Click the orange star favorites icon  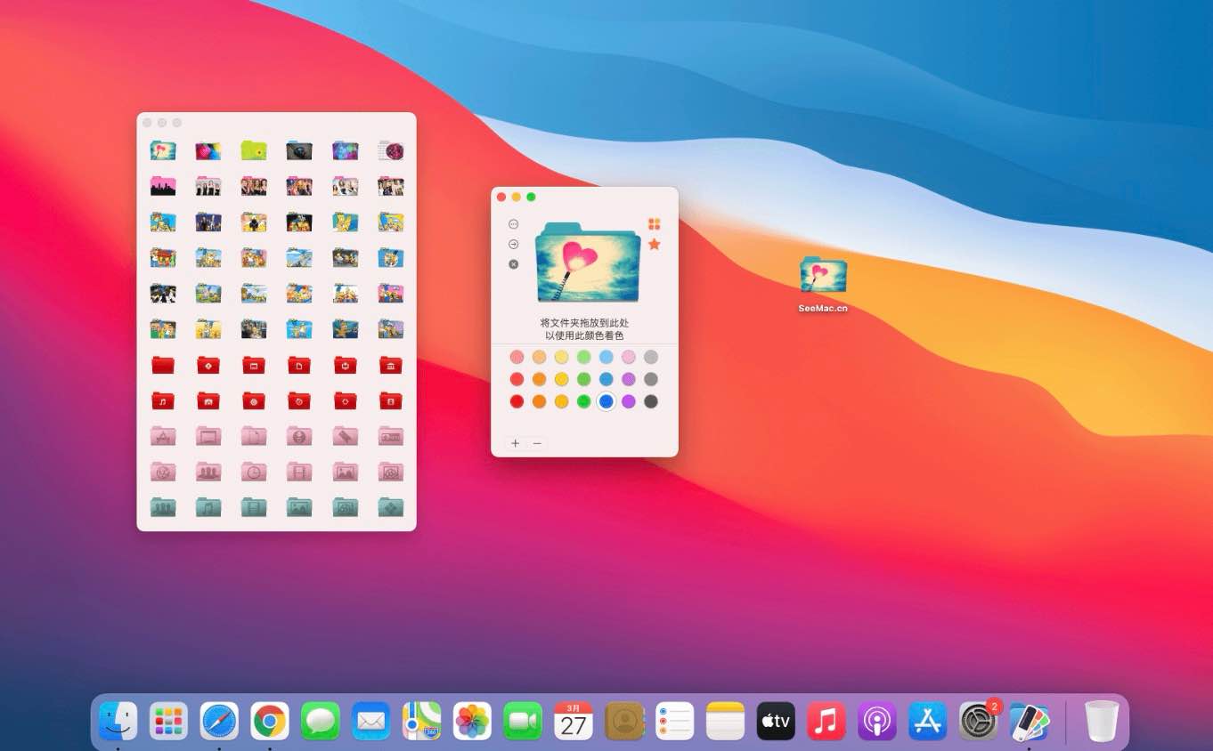(655, 244)
